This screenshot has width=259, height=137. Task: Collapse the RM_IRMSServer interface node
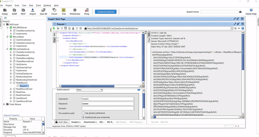coord(7,27)
